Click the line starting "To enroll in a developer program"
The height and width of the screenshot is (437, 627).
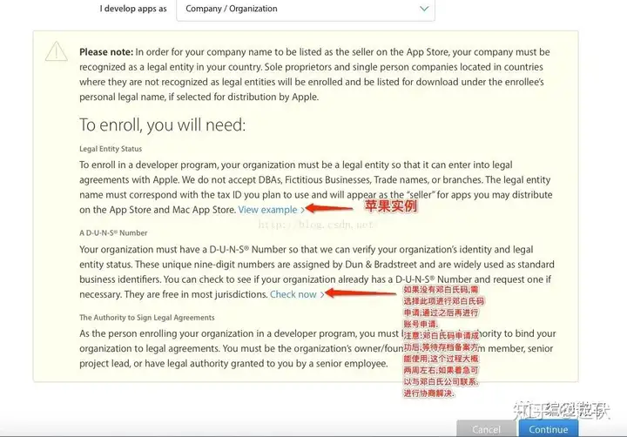point(295,165)
